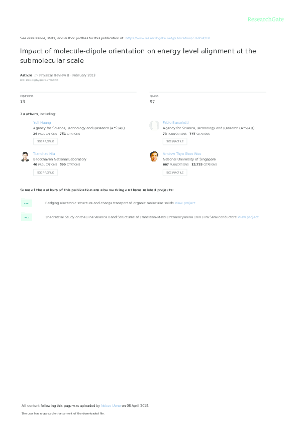Click the ResearchGate logo
The image size is (299, 423).
(265, 20)
